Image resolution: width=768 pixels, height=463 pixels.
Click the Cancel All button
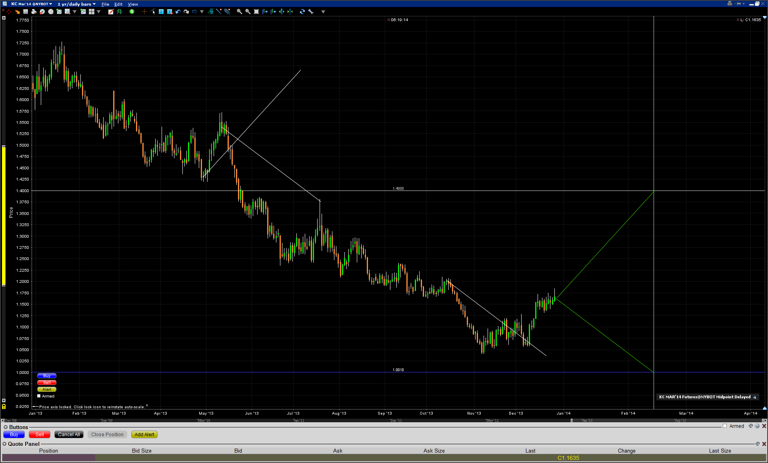tap(69, 435)
